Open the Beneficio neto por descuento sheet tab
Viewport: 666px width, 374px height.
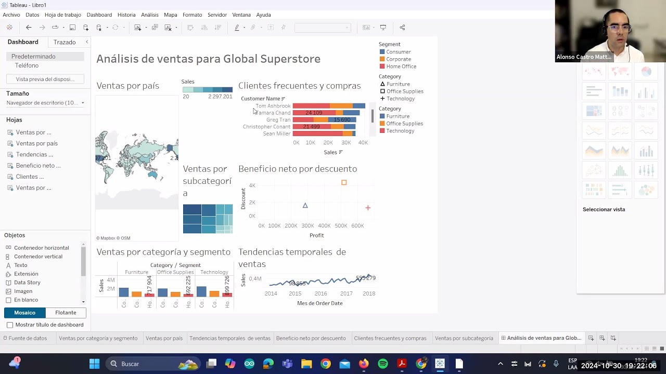[311, 338]
